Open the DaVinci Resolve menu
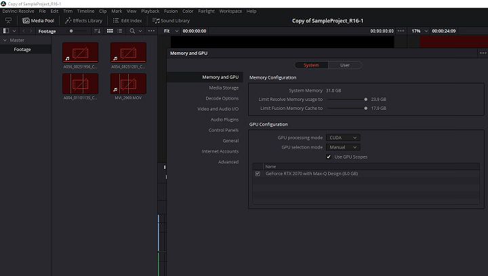Image resolution: width=488 pixels, height=276 pixels. pyautogui.click(x=18, y=12)
